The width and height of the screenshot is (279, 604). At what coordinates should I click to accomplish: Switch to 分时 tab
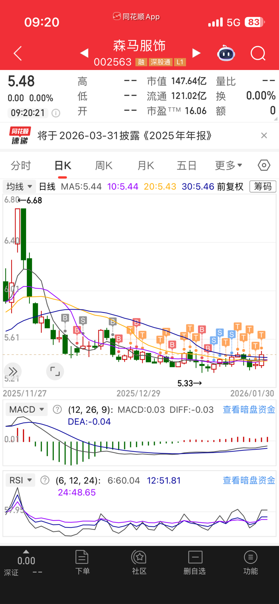pyautogui.click(x=21, y=166)
